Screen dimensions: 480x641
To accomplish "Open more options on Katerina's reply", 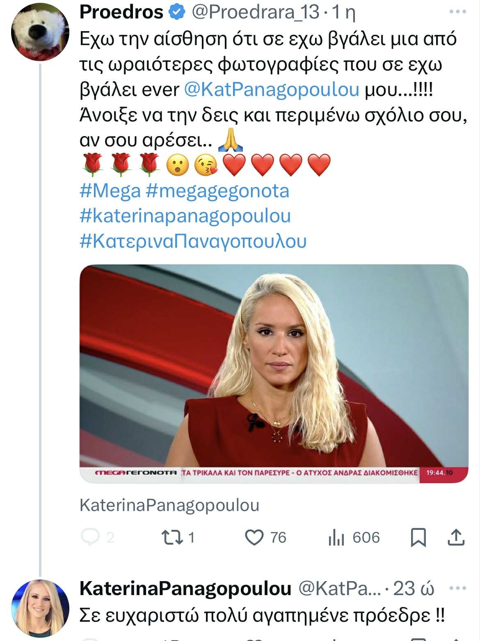I will (x=458, y=589).
